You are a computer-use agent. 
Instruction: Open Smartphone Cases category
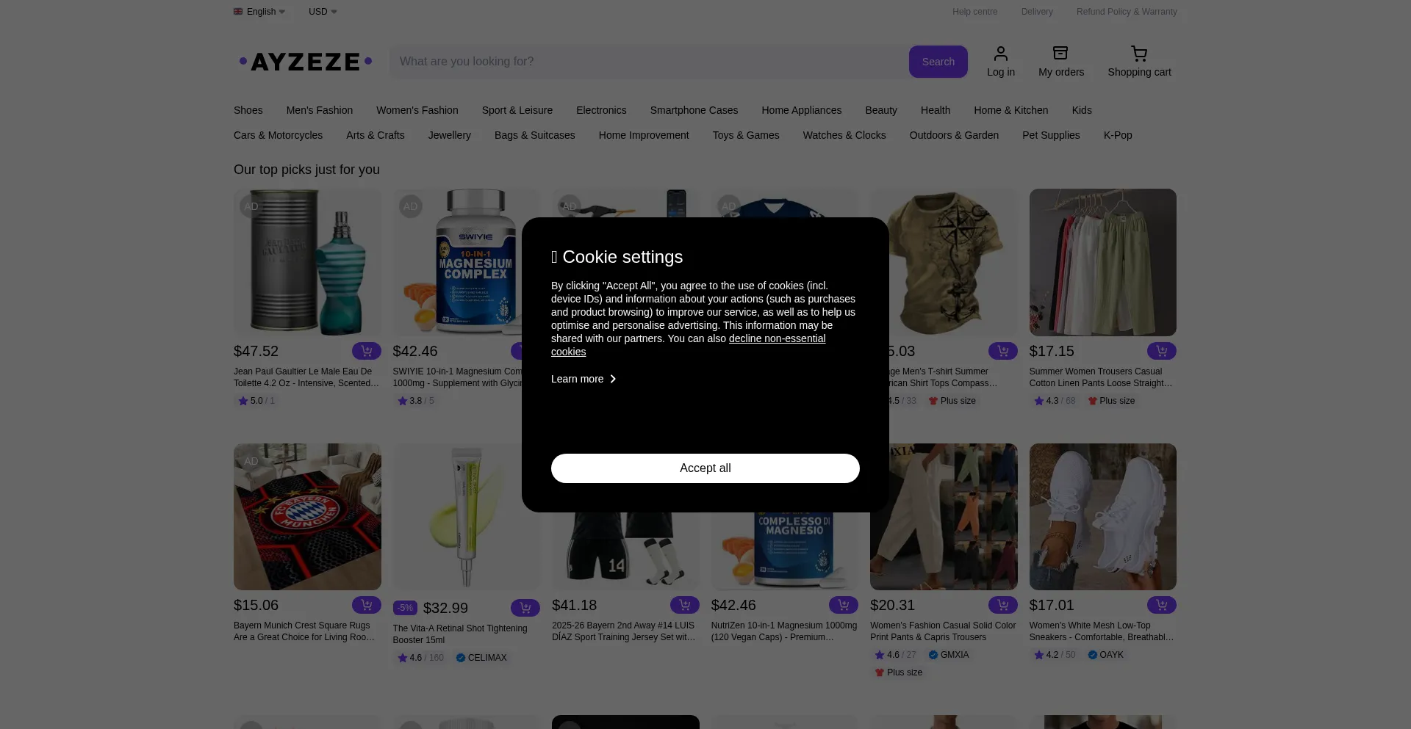click(694, 110)
